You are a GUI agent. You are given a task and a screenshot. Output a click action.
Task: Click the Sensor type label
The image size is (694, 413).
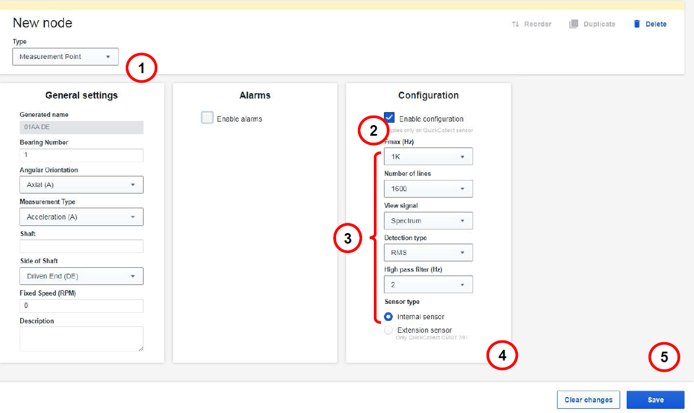coord(402,301)
